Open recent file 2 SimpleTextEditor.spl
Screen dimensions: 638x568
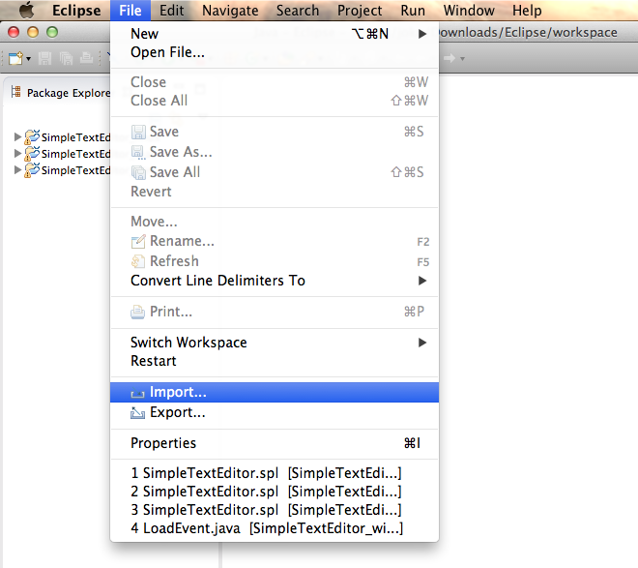point(275,492)
